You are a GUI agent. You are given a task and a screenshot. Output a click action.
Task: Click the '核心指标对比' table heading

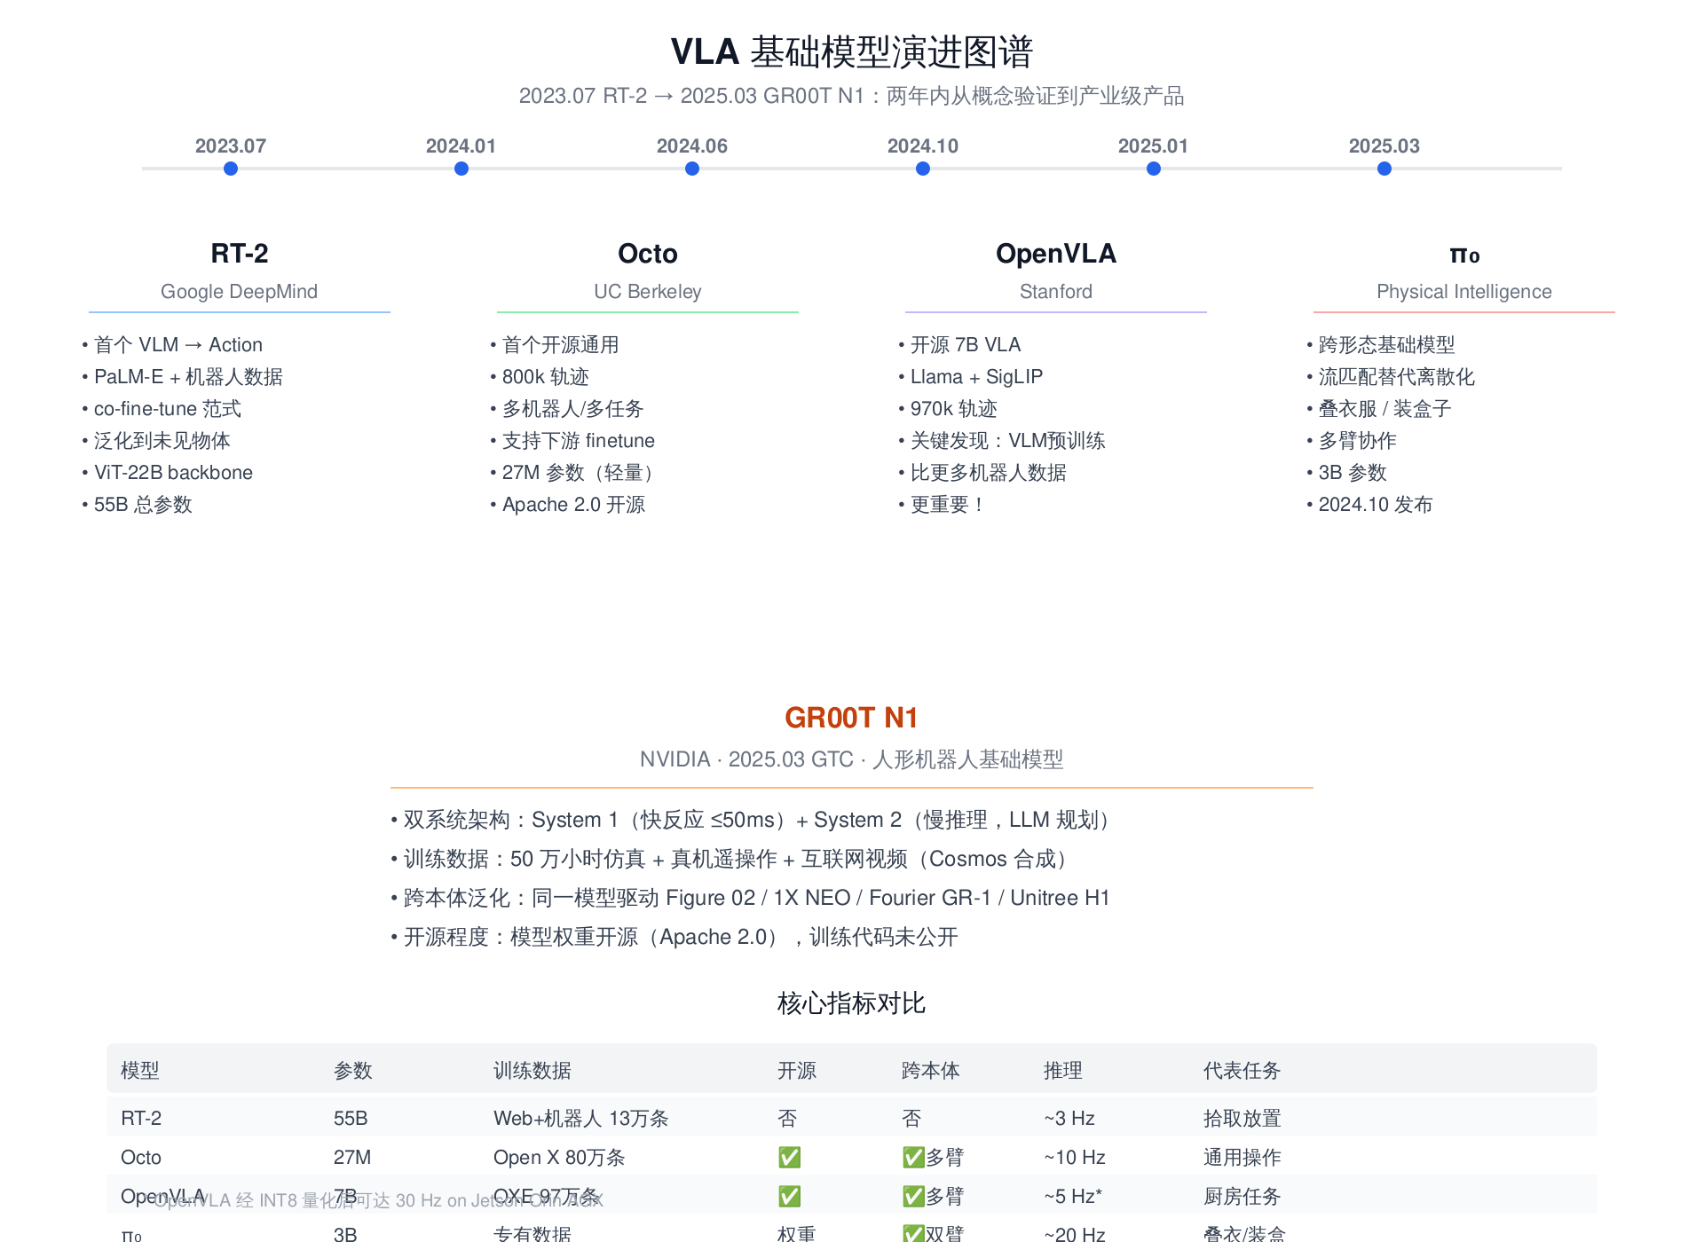click(852, 1003)
